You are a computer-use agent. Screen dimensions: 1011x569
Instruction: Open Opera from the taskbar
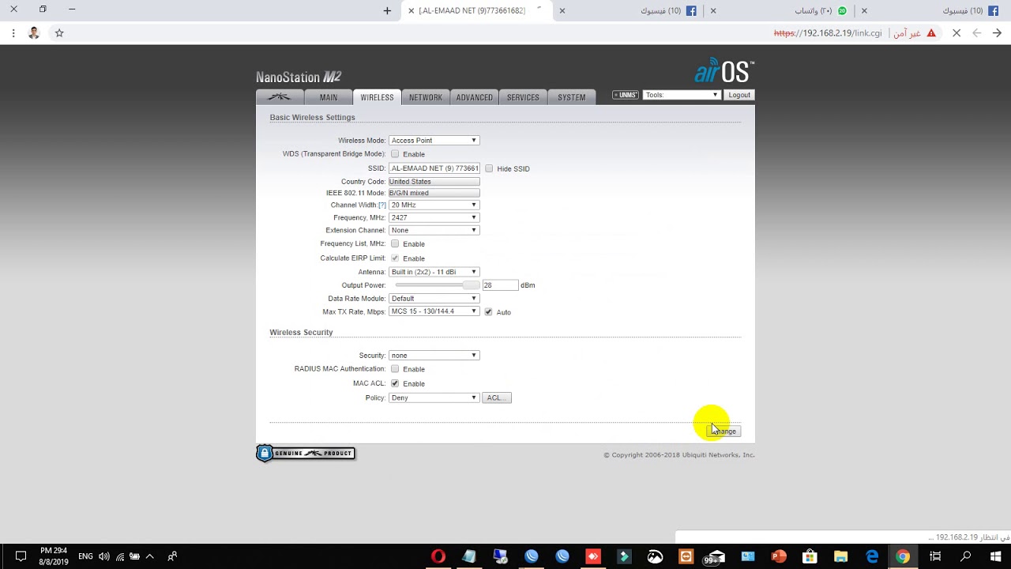[438, 556]
